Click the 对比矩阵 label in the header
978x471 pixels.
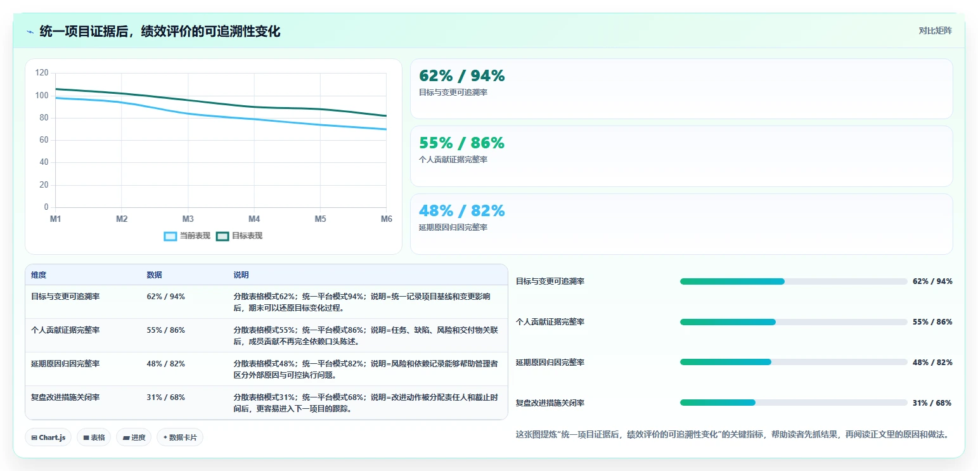(x=935, y=30)
